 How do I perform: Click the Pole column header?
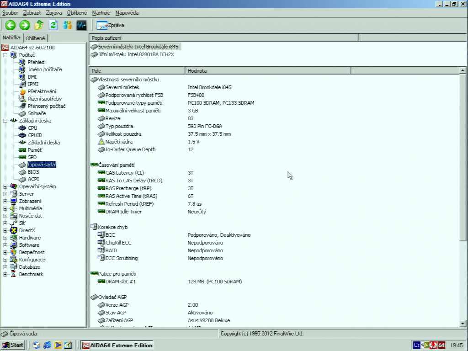click(137, 71)
